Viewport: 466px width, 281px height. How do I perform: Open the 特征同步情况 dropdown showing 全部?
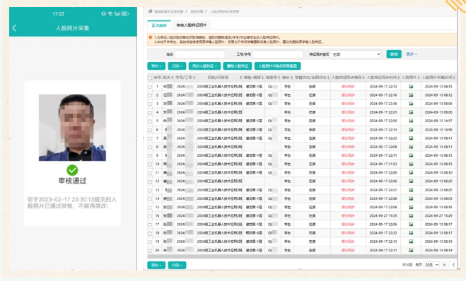356,54
